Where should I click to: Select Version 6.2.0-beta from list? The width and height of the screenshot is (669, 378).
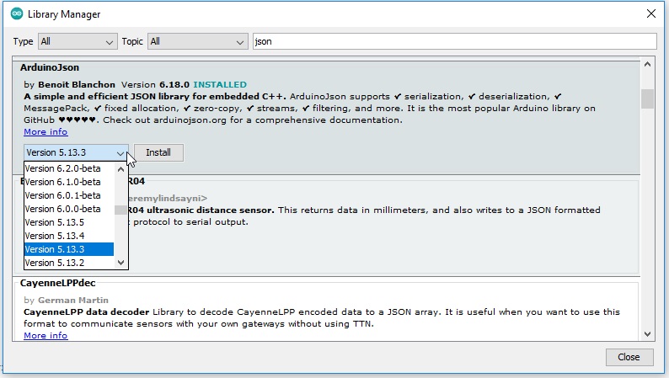tap(69, 168)
